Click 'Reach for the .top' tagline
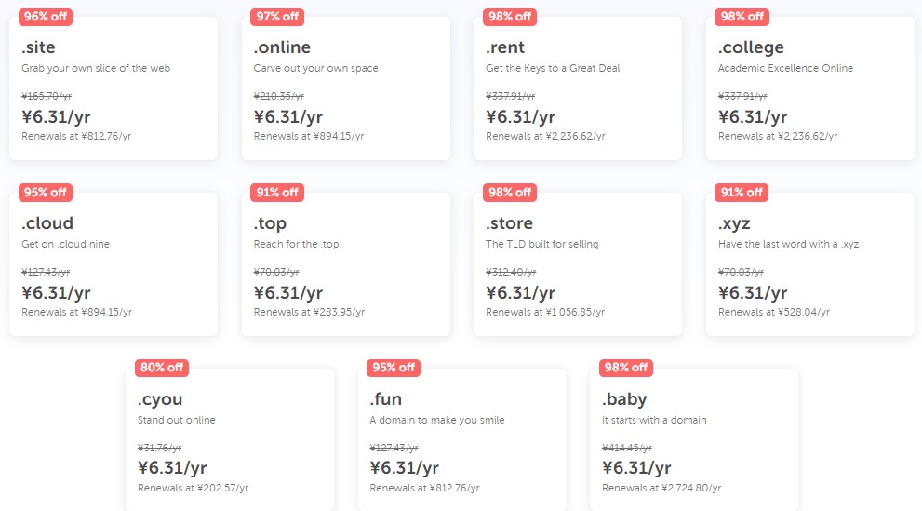 pos(296,244)
